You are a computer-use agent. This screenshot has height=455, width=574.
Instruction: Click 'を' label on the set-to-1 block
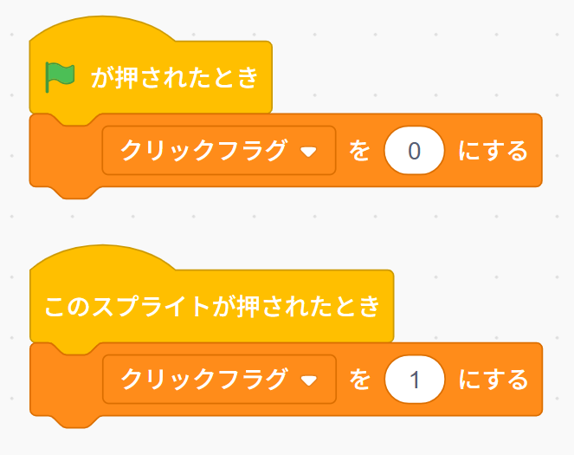(x=360, y=380)
